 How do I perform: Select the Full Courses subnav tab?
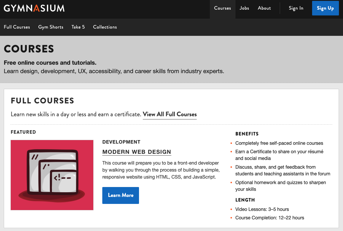tap(17, 27)
